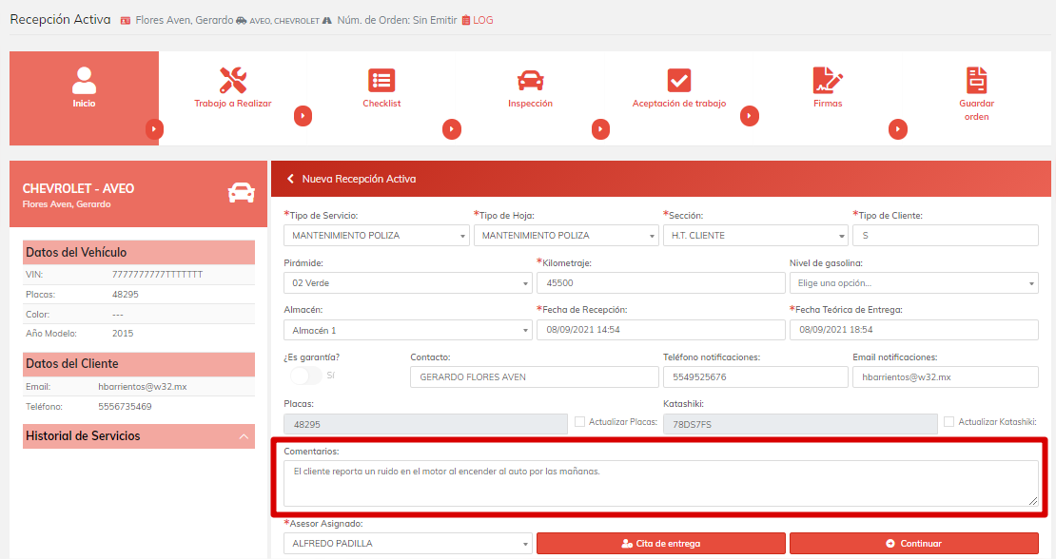Screen dimensions: 1056x559
Task: Click the Guardar orden document icon
Action: pos(976,81)
